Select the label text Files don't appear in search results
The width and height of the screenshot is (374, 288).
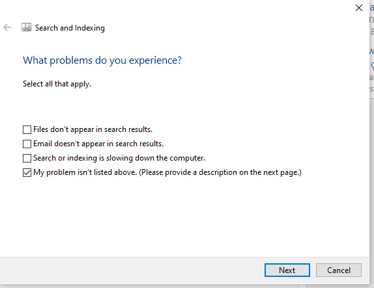[x=93, y=129]
